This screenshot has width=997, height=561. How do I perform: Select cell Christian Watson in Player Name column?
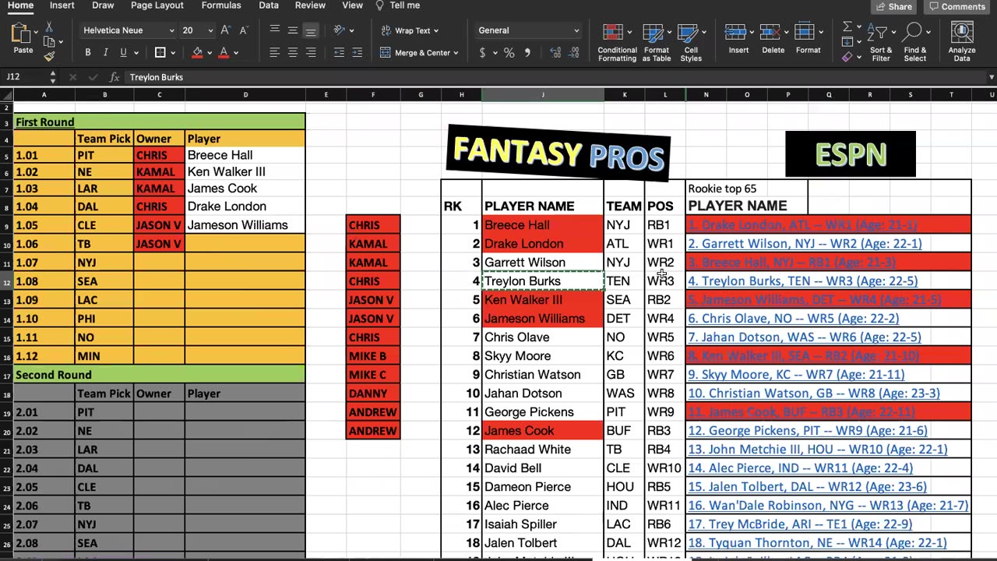[x=543, y=375]
